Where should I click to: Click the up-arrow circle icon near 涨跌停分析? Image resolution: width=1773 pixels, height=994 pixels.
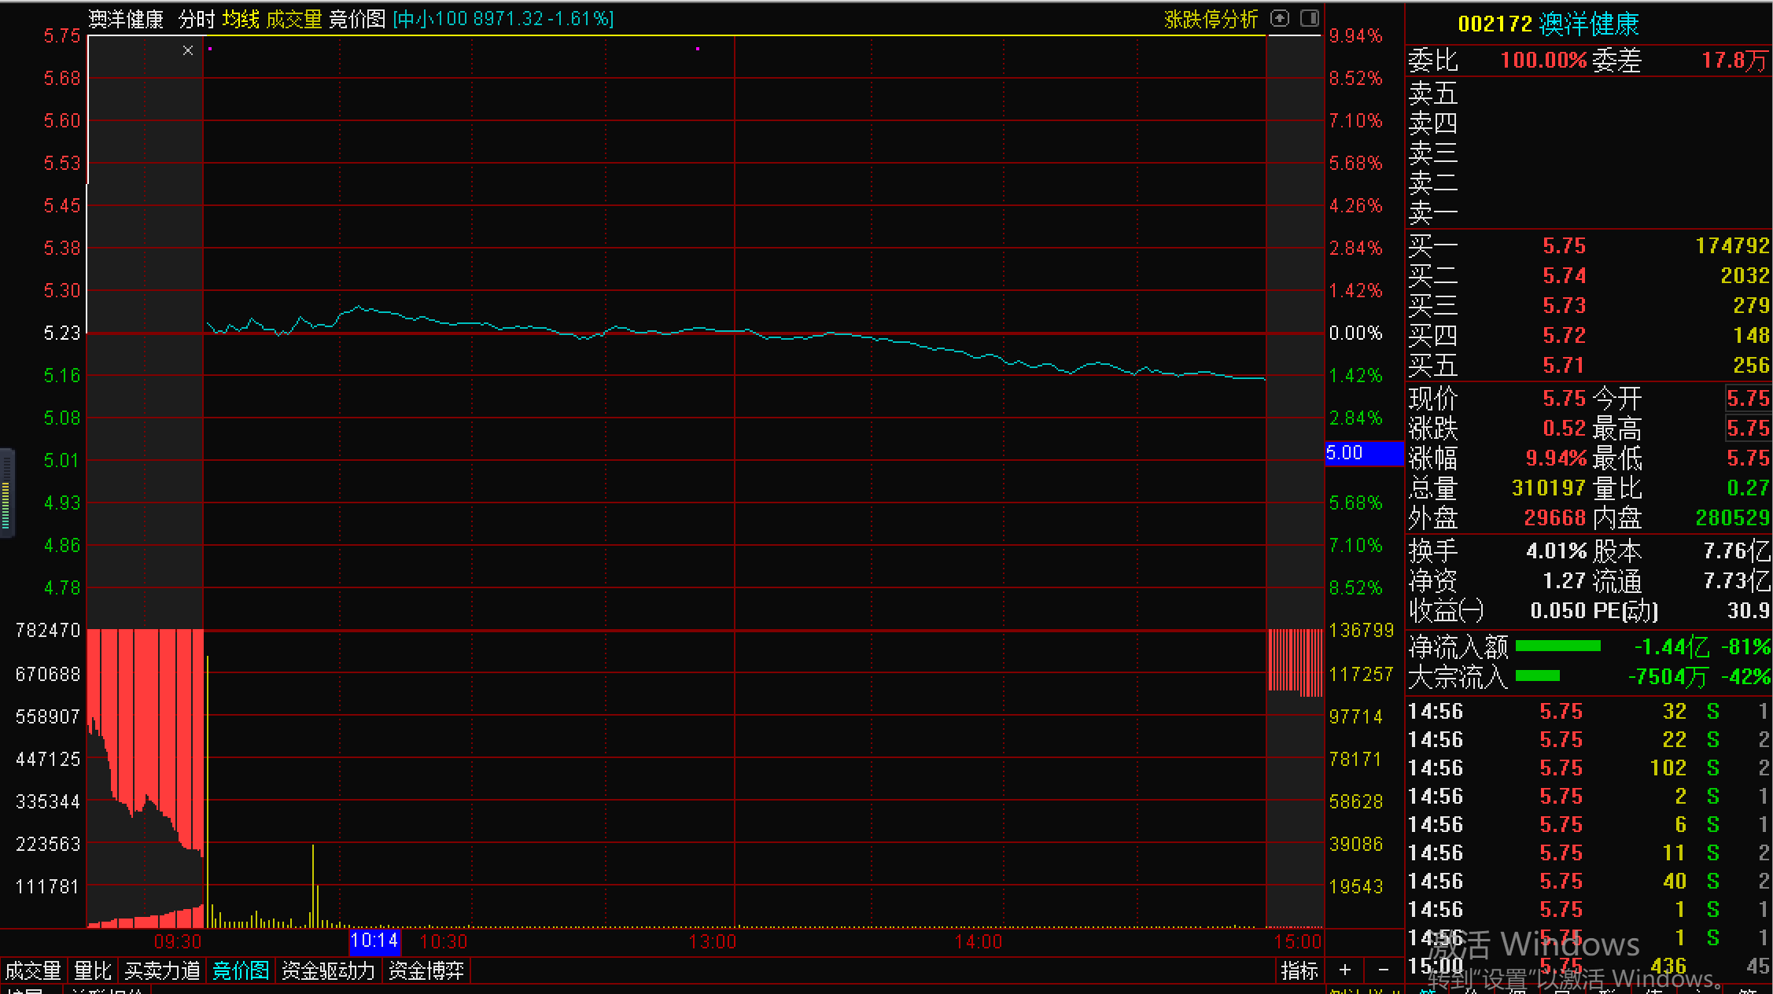tap(1280, 18)
